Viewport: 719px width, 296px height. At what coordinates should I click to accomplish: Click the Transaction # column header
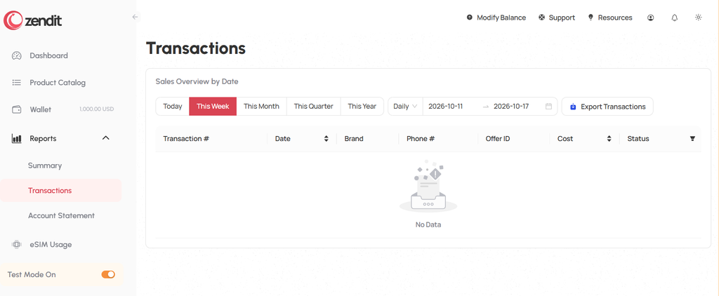186,139
